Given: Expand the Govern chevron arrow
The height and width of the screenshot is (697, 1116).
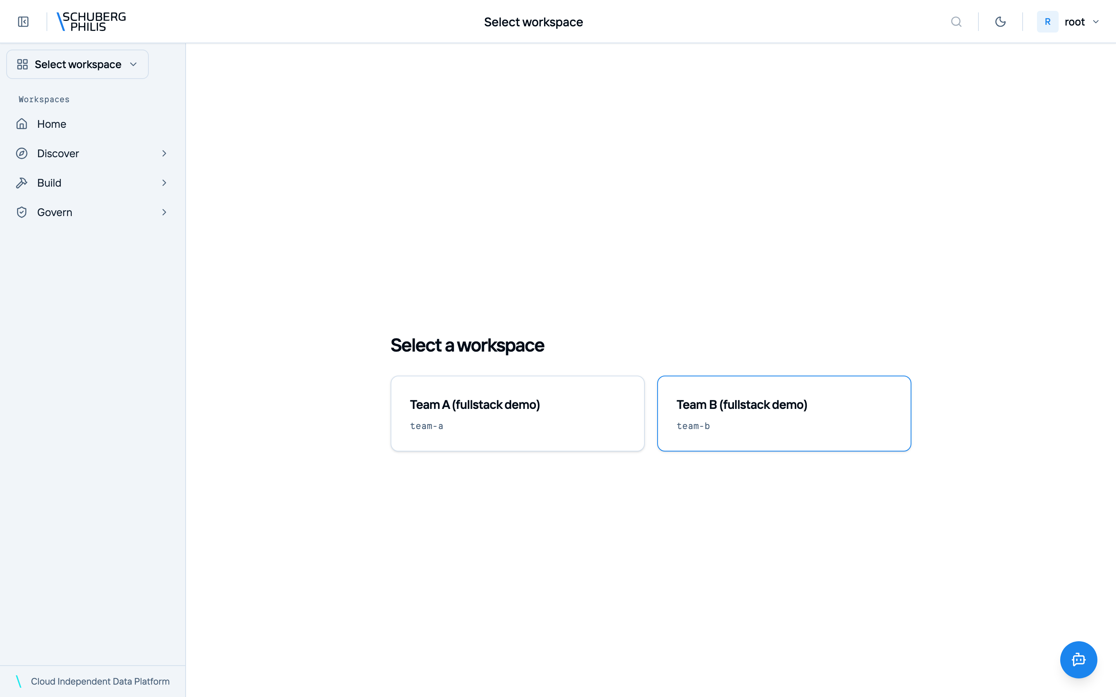Looking at the screenshot, I should point(164,213).
